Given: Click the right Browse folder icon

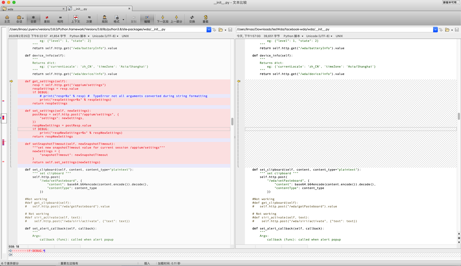Looking at the screenshot, I should point(447,30).
